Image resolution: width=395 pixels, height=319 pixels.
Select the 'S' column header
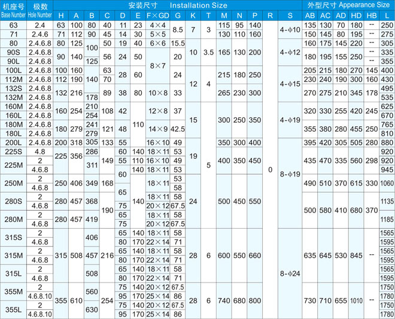(x=290, y=16)
